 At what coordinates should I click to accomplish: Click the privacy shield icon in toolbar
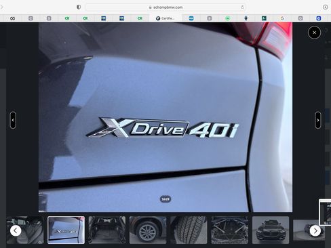point(79,7)
